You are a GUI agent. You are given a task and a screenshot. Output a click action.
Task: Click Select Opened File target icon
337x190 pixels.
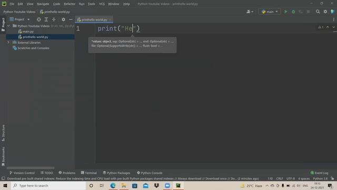pyautogui.click(x=38, y=20)
